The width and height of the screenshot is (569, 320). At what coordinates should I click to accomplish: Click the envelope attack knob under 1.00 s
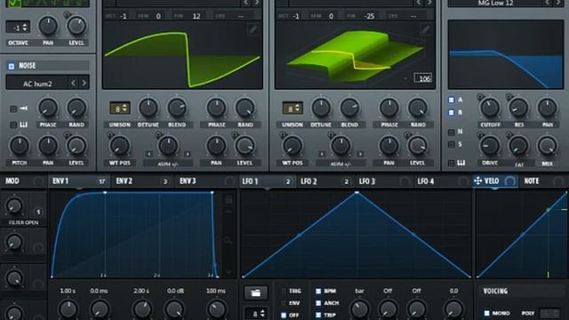(68, 308)
